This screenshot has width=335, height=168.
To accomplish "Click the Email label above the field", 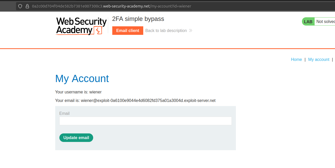I will pos(64,114).
